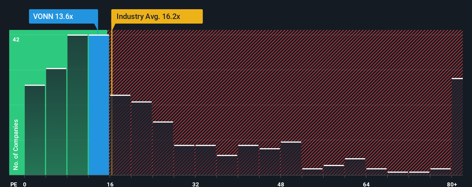Click the 42 y-axis value label
The height and width of the screenshot is (187, 472).
pyautogui.click(x=16, y=40)
